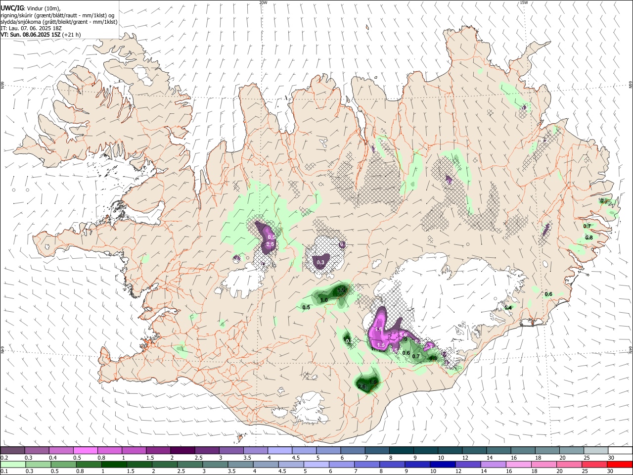
Task: Click the '20W' longitude label at top
Action: pyautogui.click(x=263, y=2)
